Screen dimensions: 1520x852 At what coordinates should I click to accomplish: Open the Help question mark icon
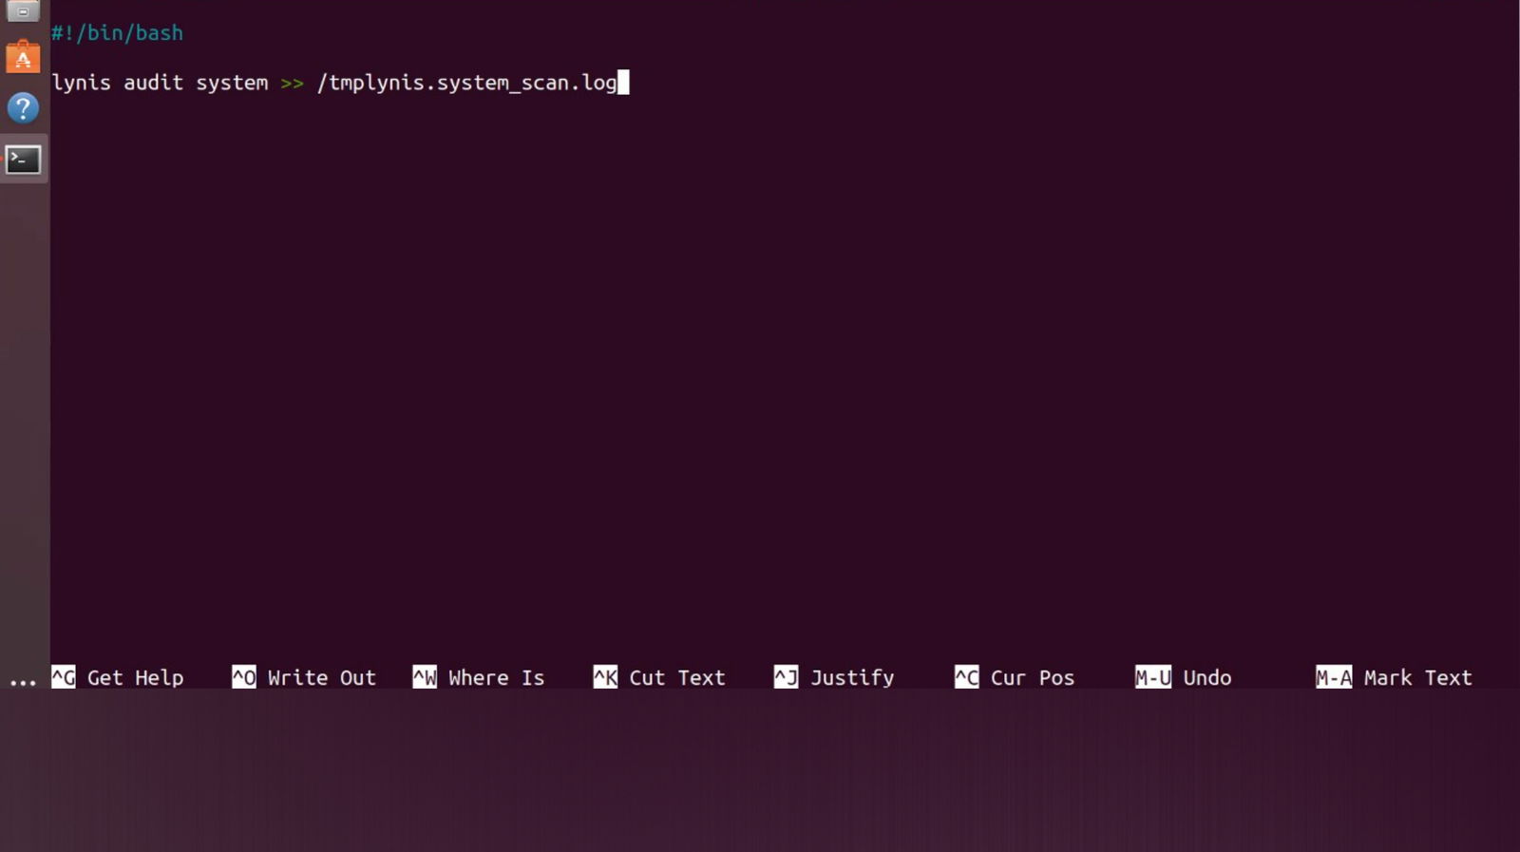click(23, 107)
